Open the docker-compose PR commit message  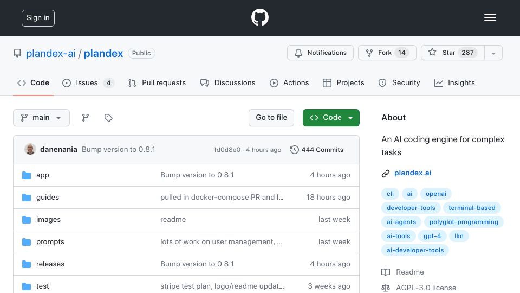pyautogui.click(x=222, y=198)
